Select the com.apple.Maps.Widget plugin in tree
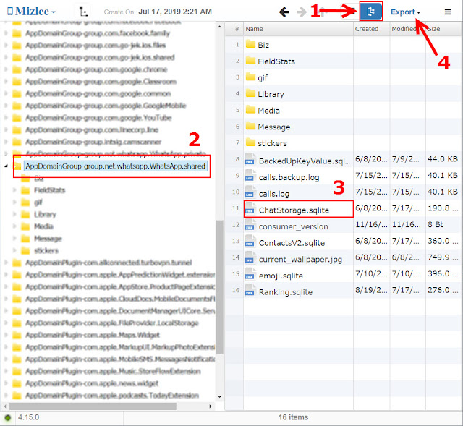Viewport: 463px width, 426px height. (x=93, y=335)
